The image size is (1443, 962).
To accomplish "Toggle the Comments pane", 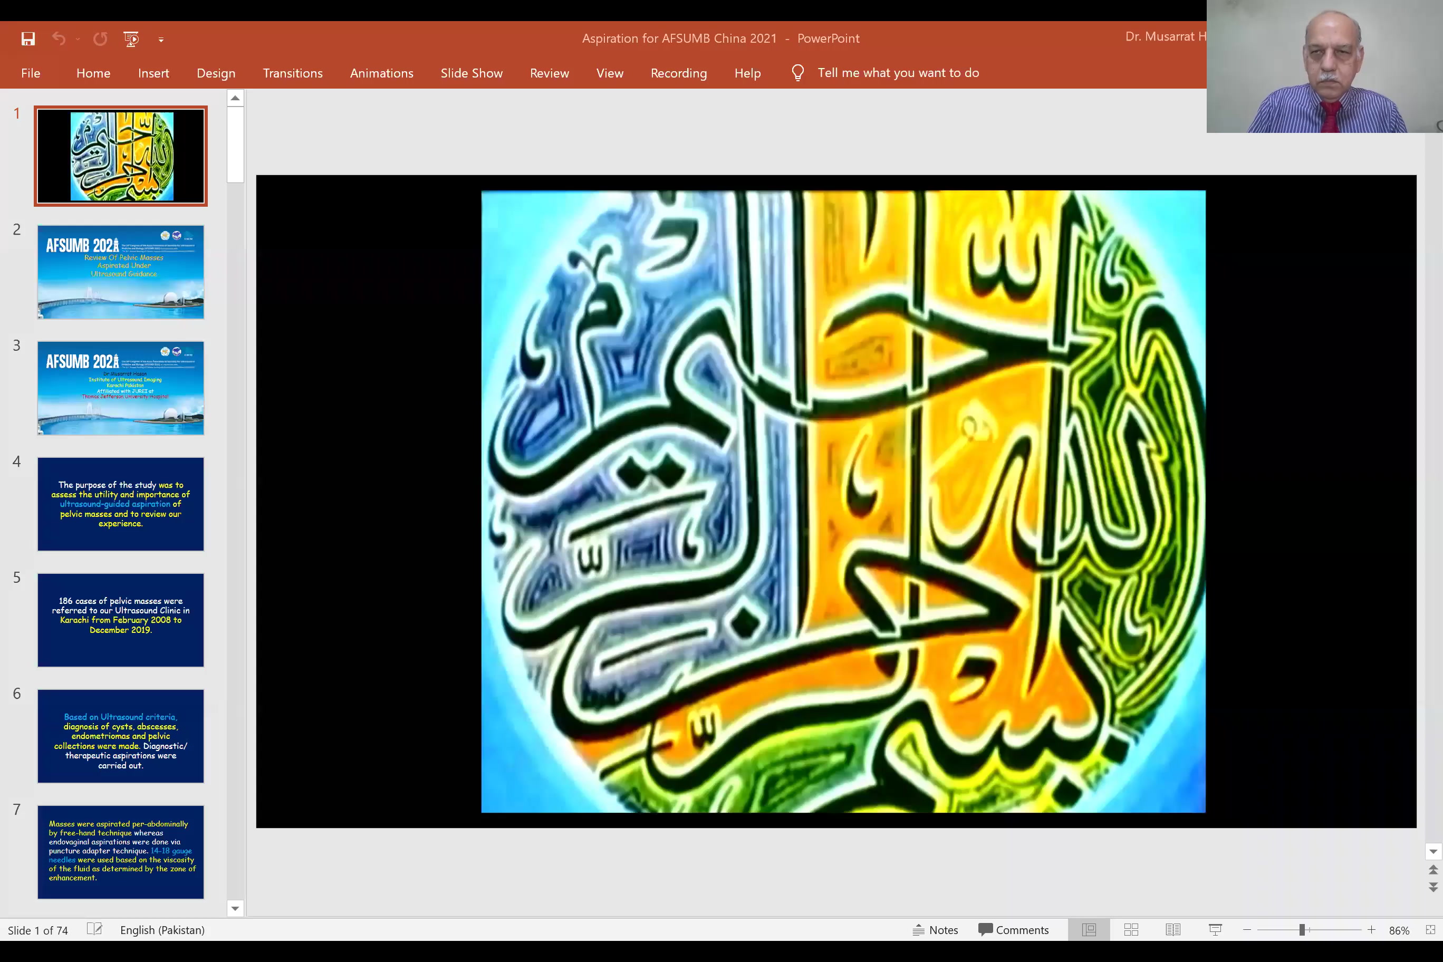I will [x=1014, y=929].
